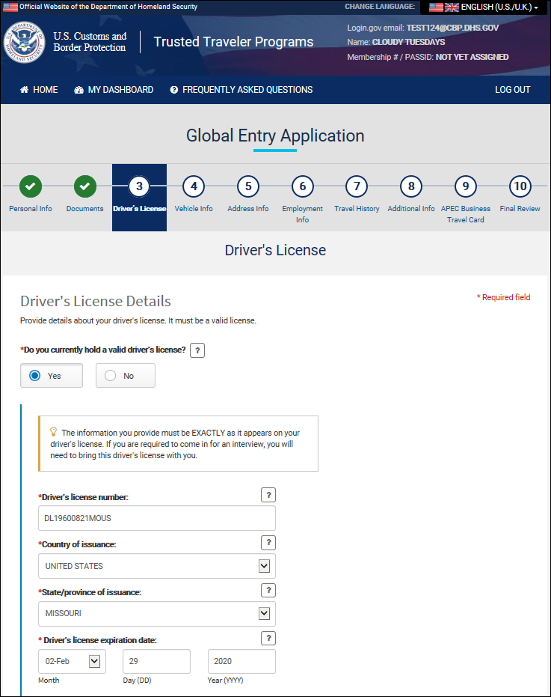Go to My Dashboard in navigation bar
The image size is (551, 697).
coord(114,90)
